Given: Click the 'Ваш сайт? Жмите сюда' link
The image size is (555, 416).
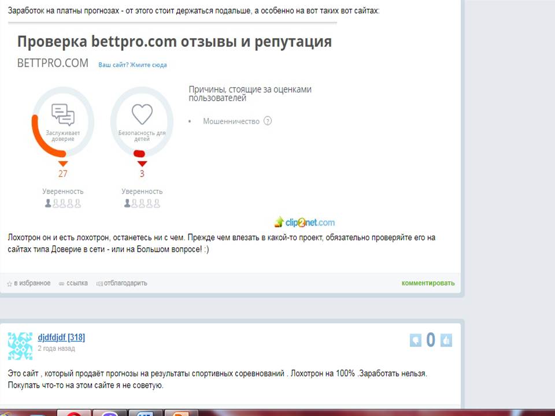Looking at the screenshot, I should 132,65.
